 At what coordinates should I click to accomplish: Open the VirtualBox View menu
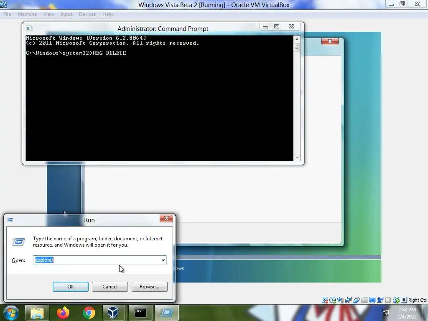[48, 14]
